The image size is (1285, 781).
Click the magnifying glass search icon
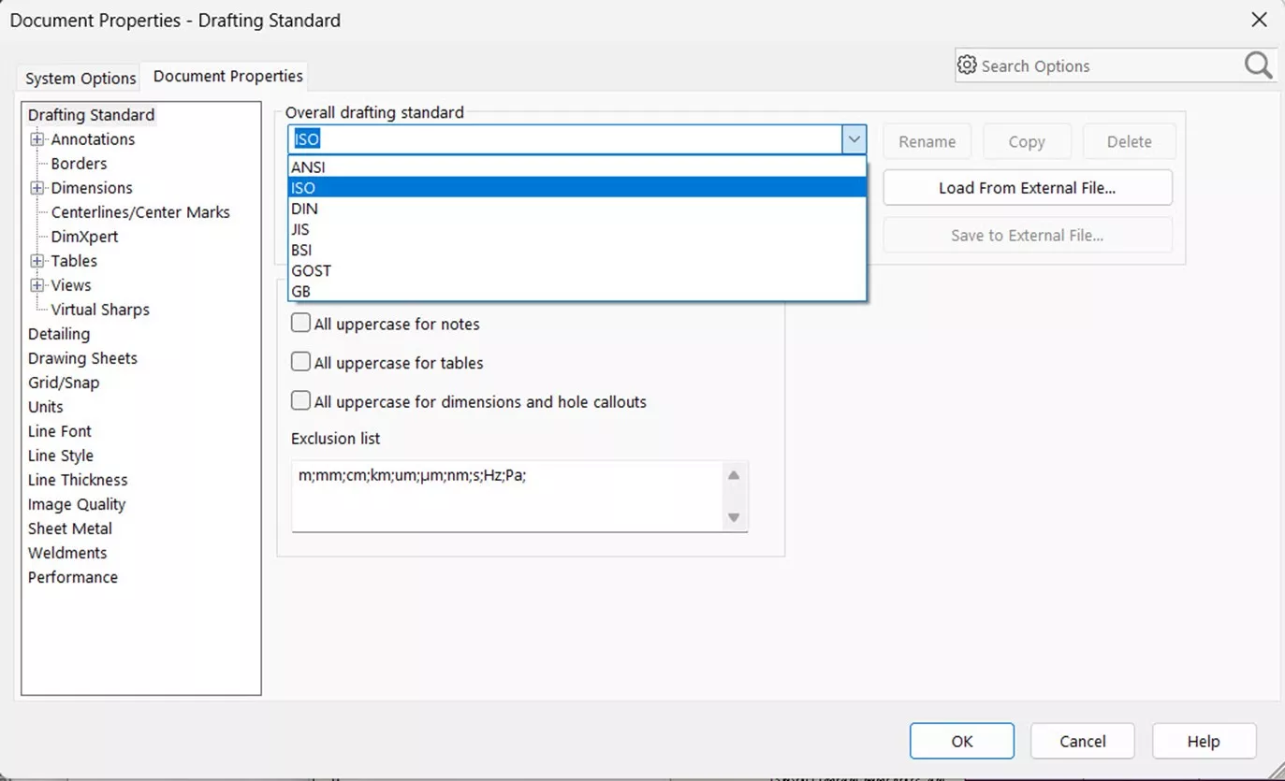1257,65
